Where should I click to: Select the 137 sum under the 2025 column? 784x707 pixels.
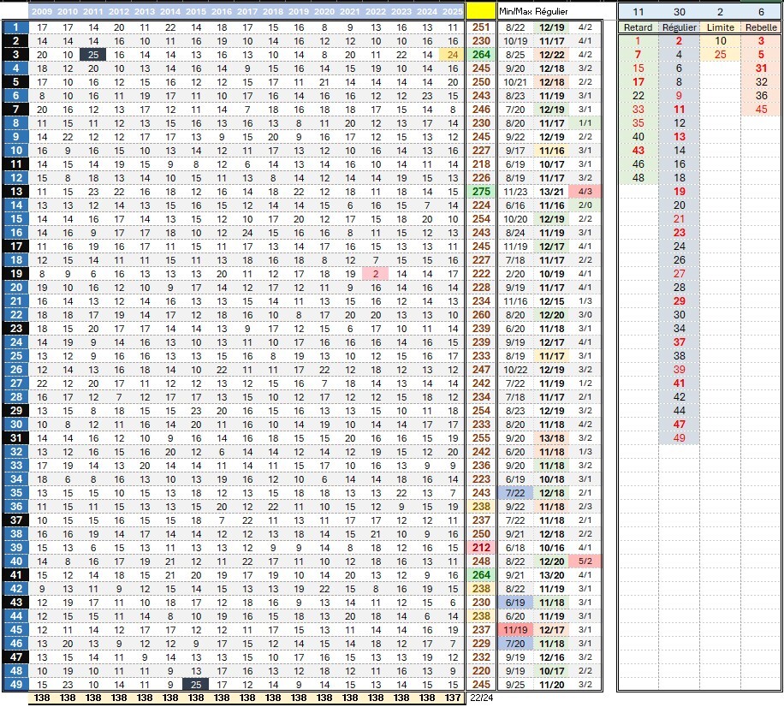tap(451, 698)
